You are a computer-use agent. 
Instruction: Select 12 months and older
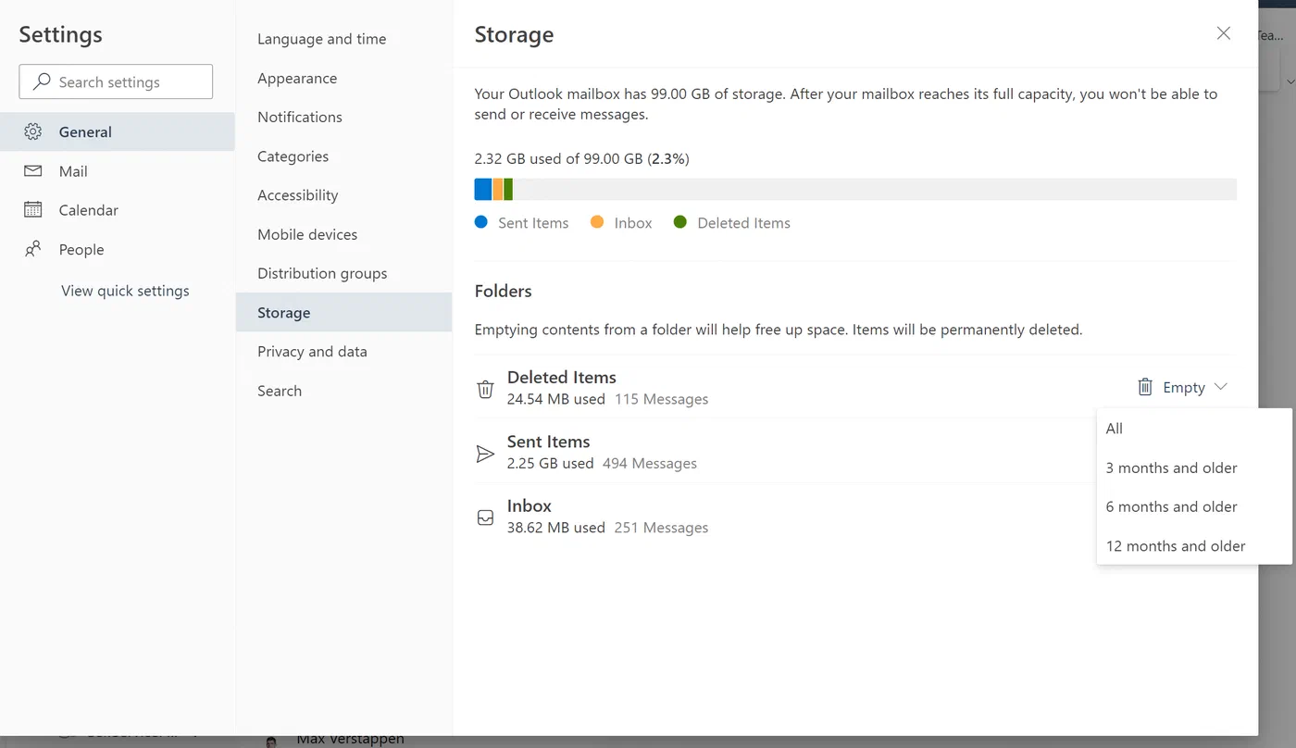[x=1194, y=545]
